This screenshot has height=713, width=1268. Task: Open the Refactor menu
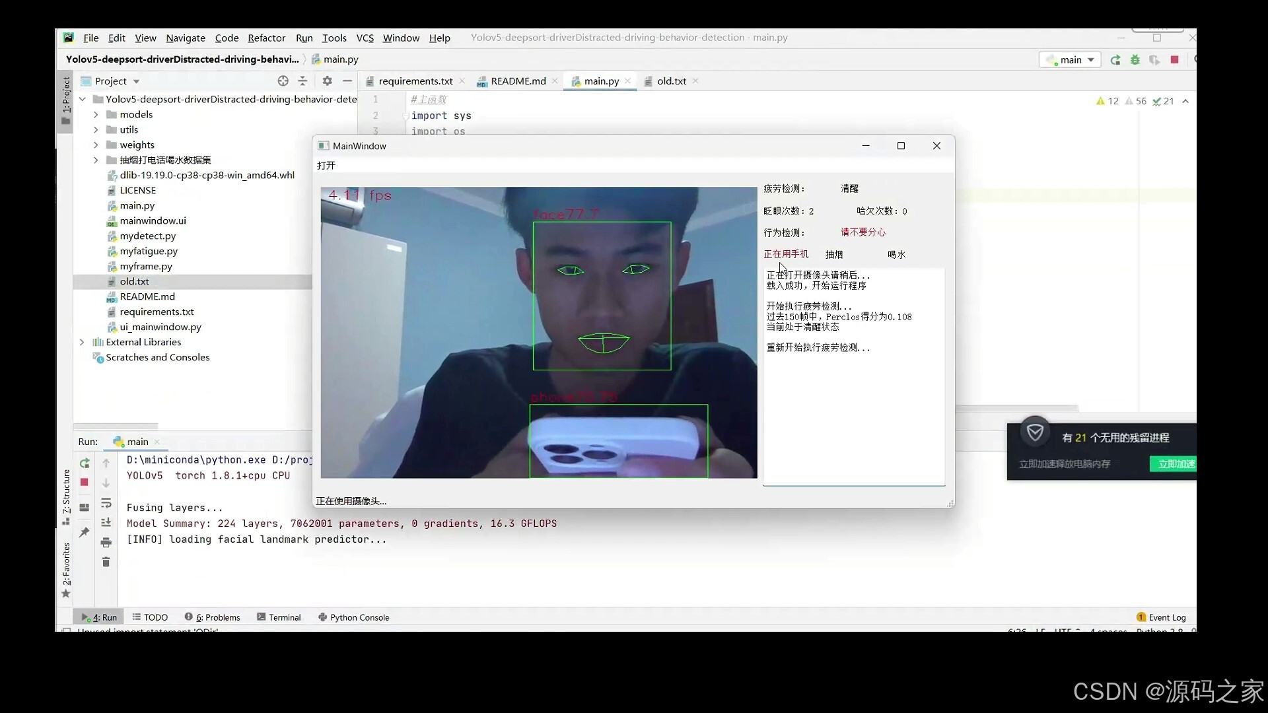pyautogui.click(x=266, y=38)
